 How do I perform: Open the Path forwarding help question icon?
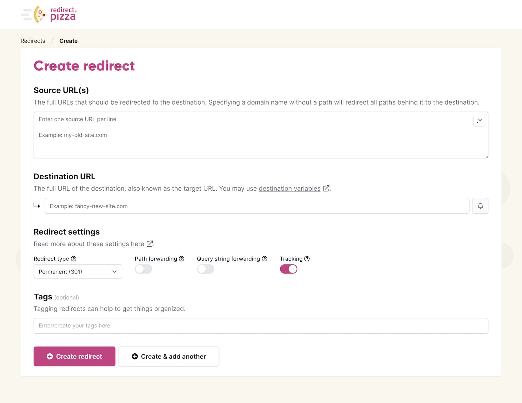click(181, 259)
